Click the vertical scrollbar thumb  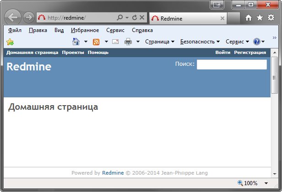[x=275, y=75]
